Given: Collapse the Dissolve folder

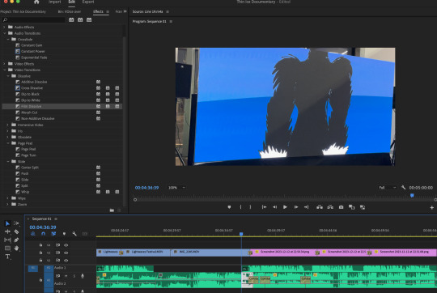Looking at the screenshot, I should tap(8, 76).
